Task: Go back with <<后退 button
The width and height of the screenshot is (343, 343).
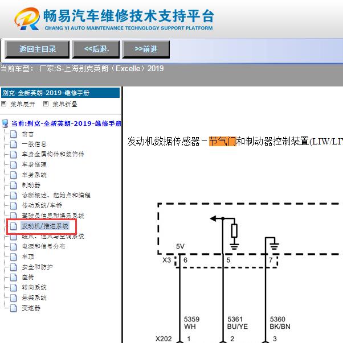Action: [x=96, y=49]
